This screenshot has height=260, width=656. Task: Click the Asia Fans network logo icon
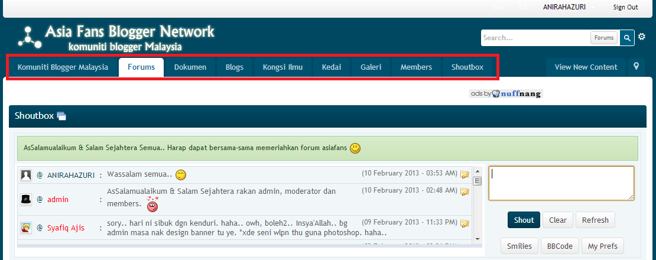(29, 37)
